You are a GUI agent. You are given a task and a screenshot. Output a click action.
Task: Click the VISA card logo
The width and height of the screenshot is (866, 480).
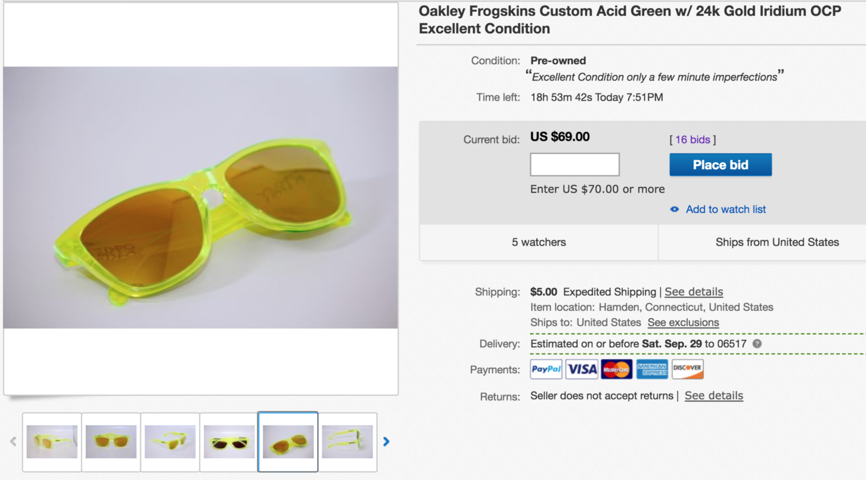(x=582, y=369)
